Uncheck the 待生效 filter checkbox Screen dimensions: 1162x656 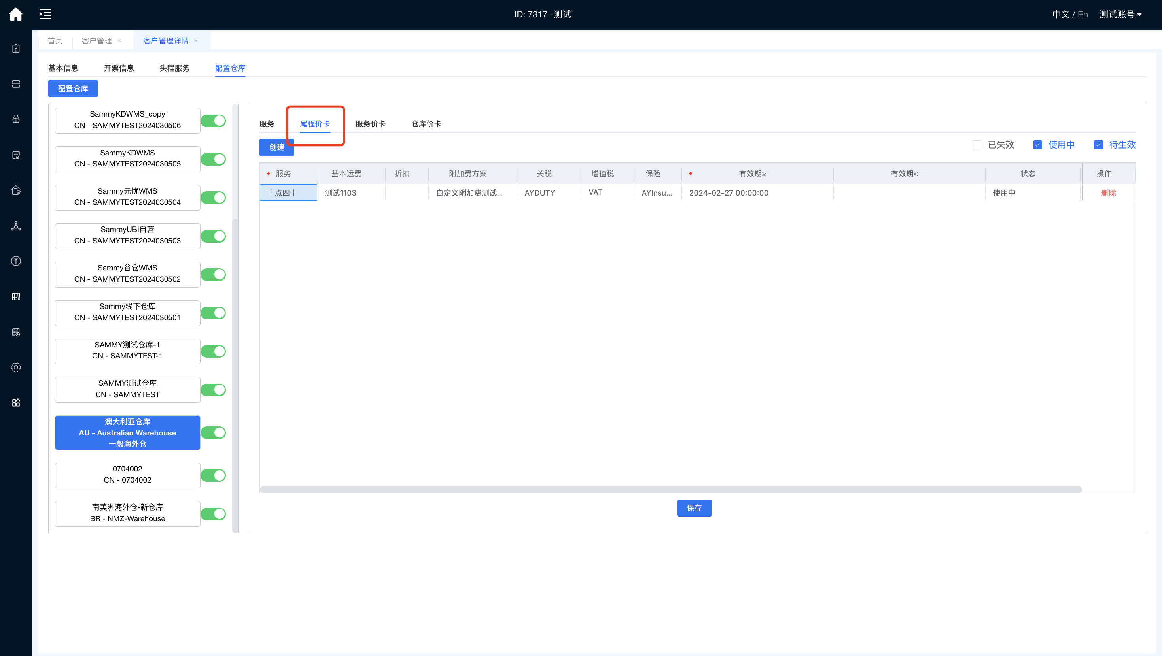[1098, 145]
